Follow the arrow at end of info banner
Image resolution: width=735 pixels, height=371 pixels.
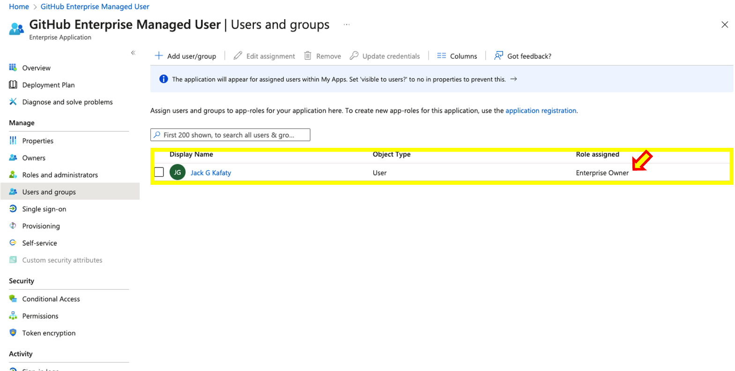(x=513, y=79)
